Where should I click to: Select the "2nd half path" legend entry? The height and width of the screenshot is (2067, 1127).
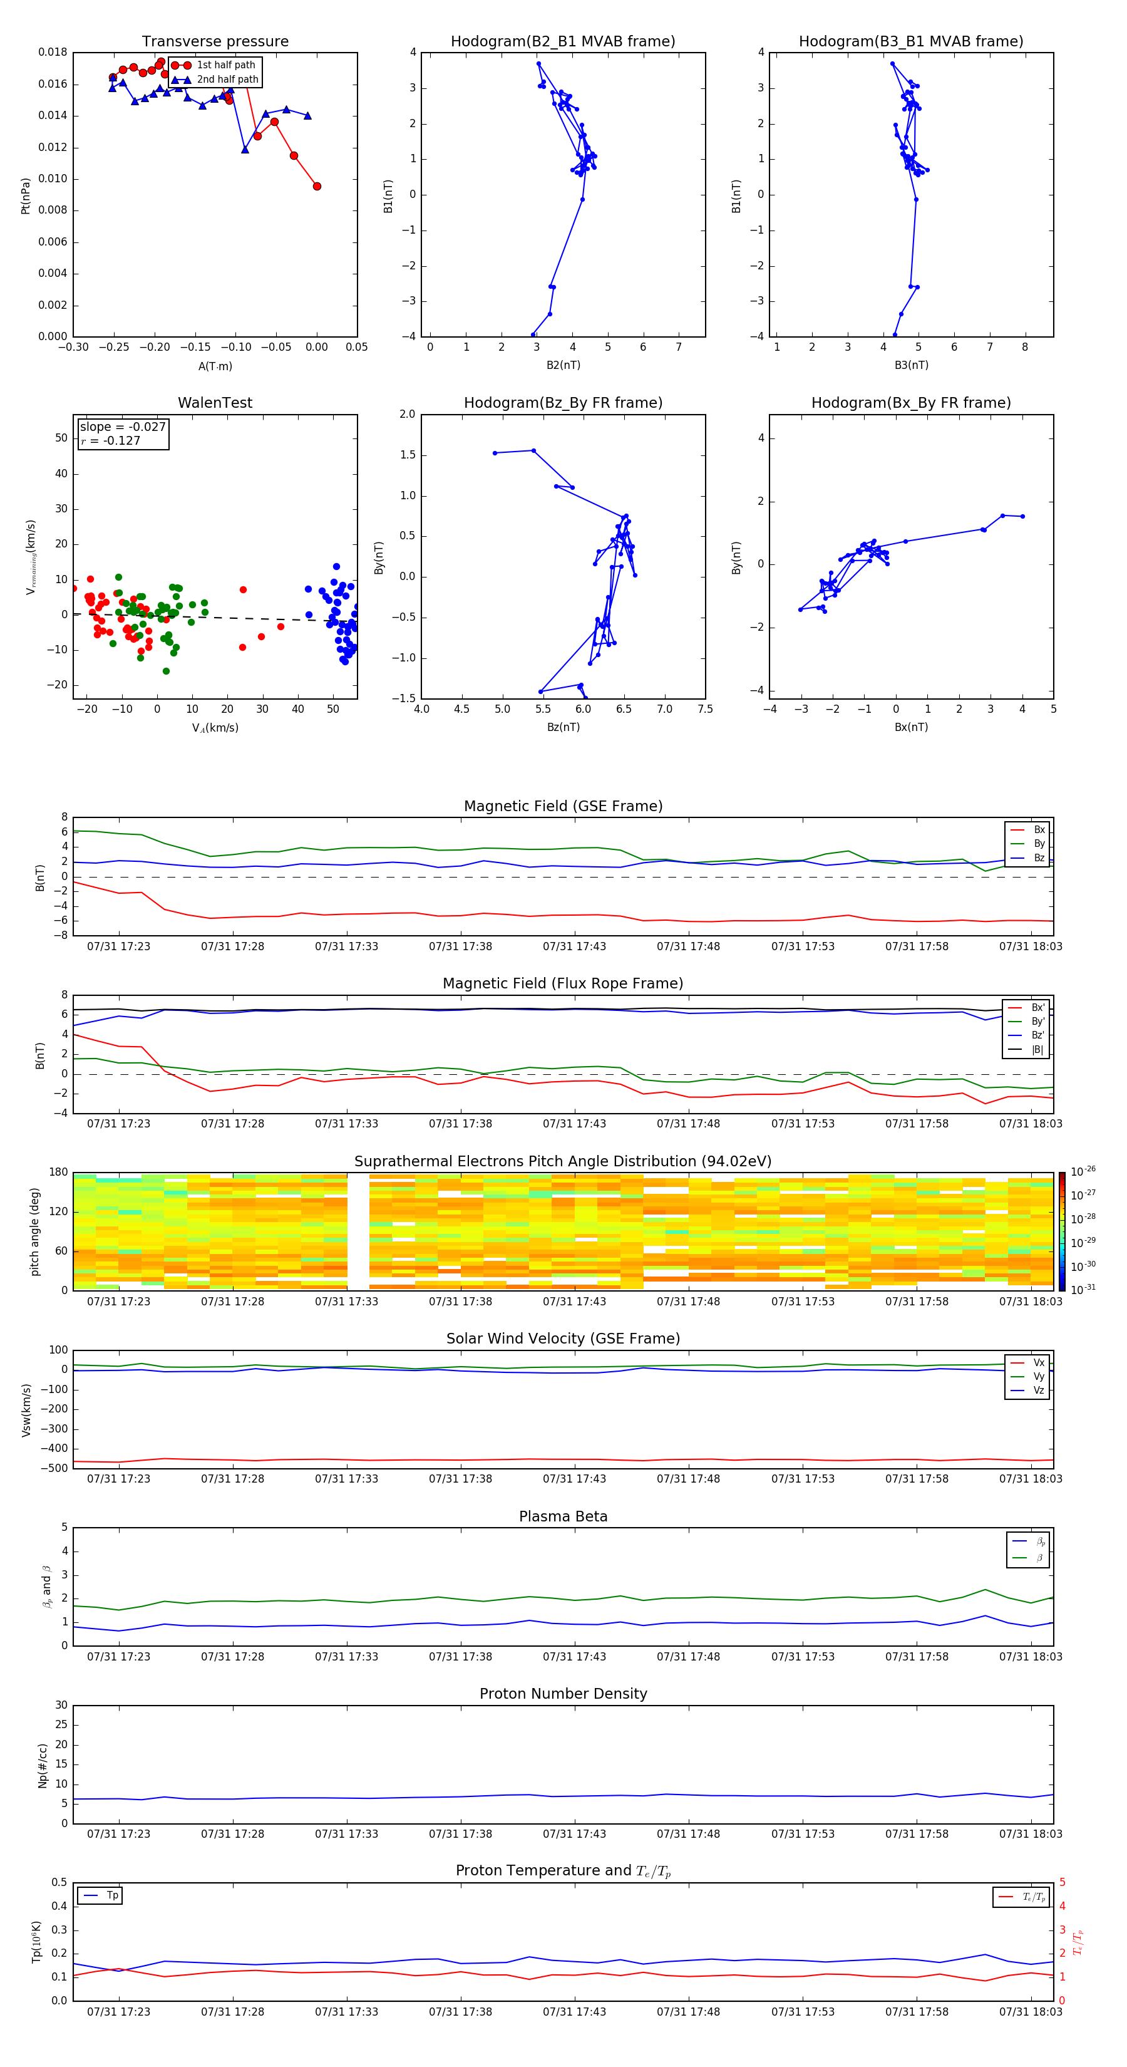pos(215,80)
